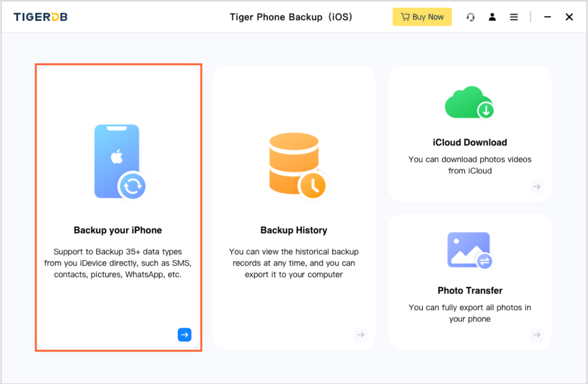
Task: Close the Tiger Phone Backup window
Action: pyautogui.click(x=569, y=17)
